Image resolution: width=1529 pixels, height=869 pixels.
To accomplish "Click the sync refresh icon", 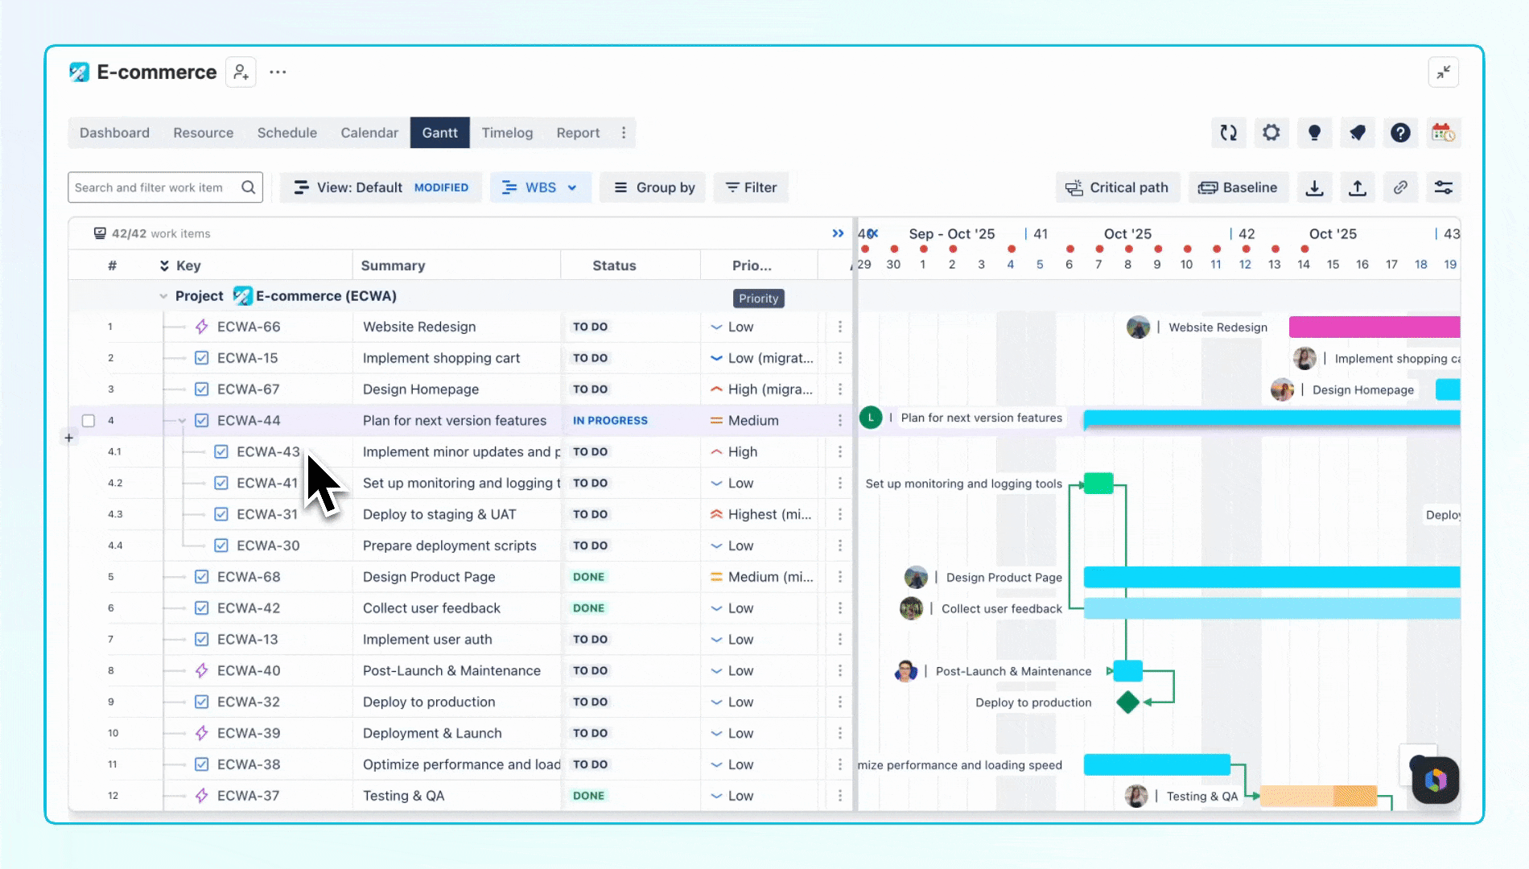I will coord(1228,133).
